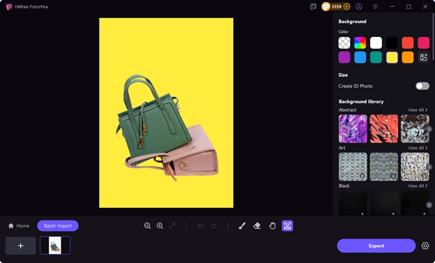Click the fit-to-screen expand icon
Image resolution: width=435 pixels, height=263 pixels.
click(173, 226)
